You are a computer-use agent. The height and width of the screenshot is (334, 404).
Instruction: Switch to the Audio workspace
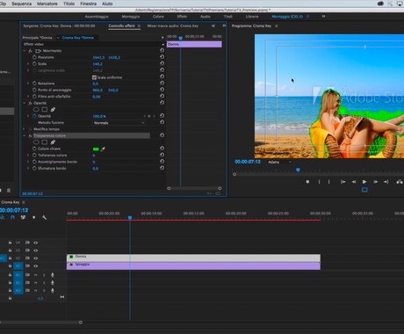click(x=206, y=17)
